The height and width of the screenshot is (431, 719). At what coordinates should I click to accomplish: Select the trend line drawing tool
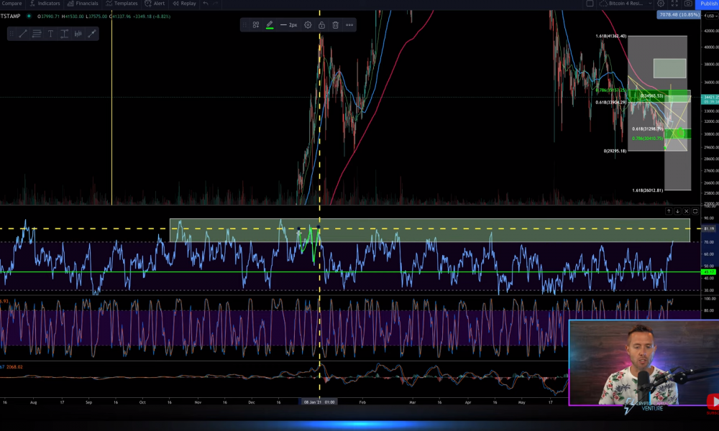tap(23, 34)
